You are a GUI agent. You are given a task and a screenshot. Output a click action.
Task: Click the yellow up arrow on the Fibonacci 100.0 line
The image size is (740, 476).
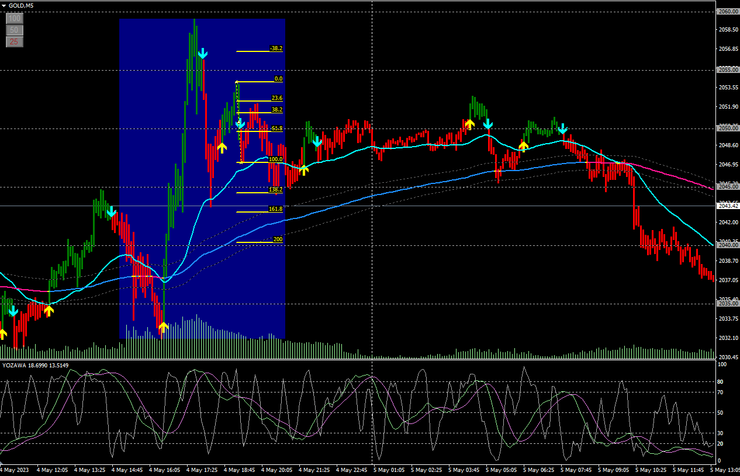pyautogui.click(x=303, y=170)
